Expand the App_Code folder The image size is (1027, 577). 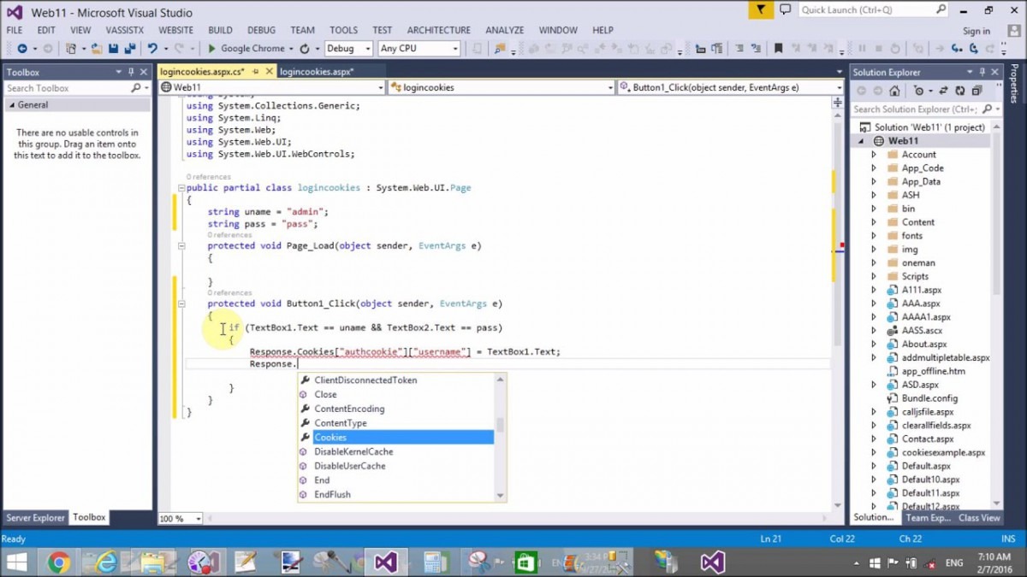[875, 168]
